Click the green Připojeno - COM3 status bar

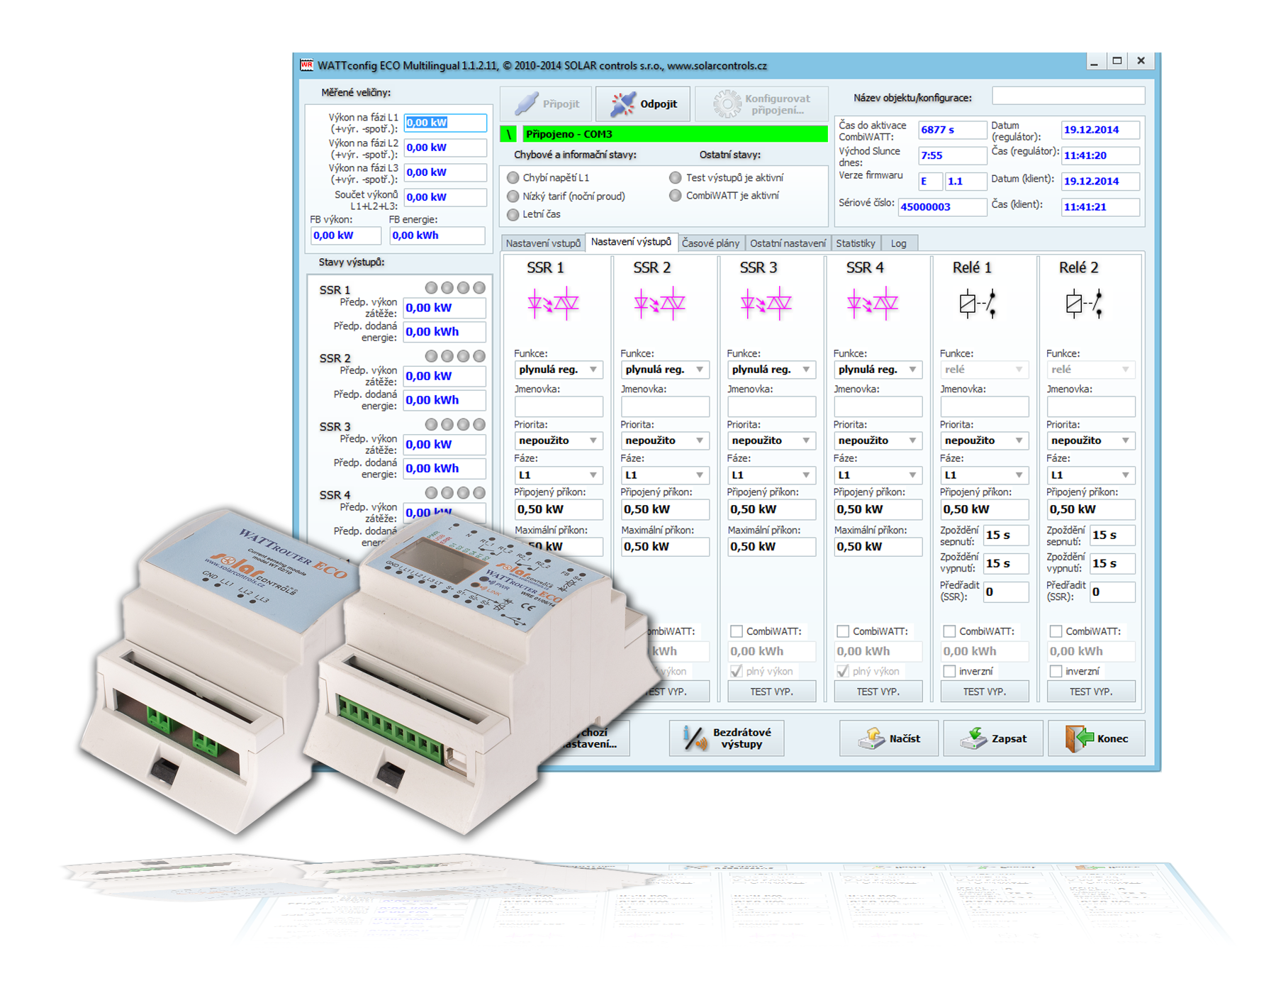(x=673, y=134)
